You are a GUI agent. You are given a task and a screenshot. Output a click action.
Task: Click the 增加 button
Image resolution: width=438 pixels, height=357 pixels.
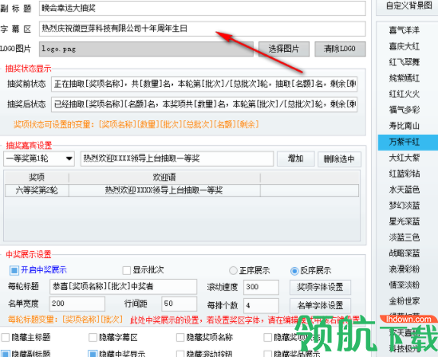[296, 159]
